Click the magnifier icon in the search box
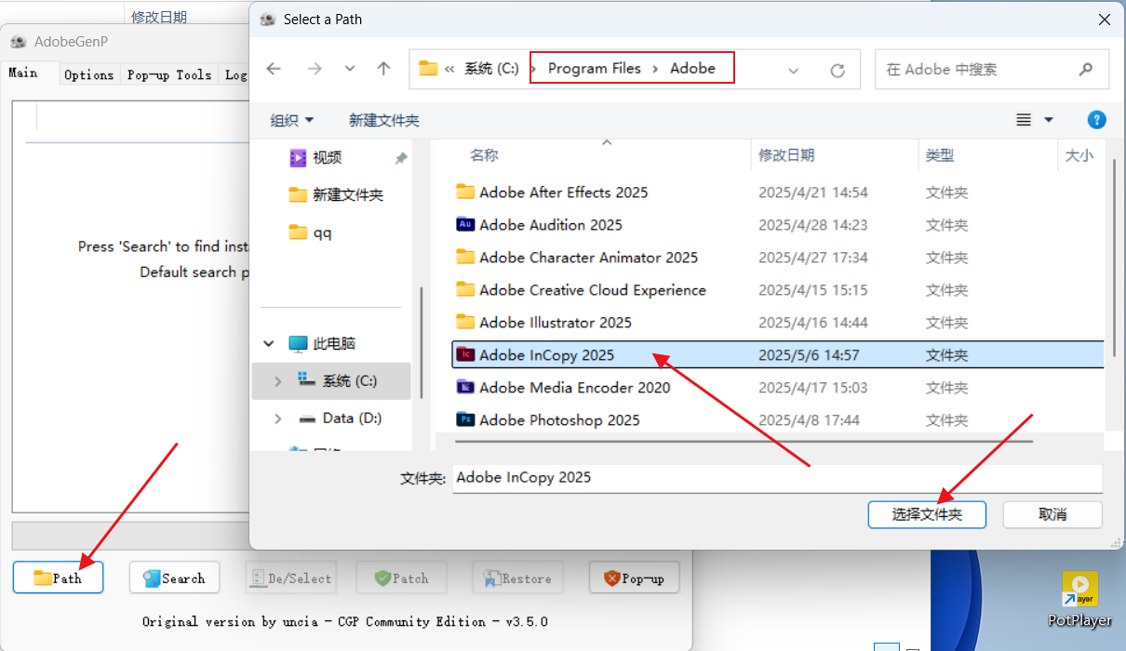Screen dimensions: 1126x651 tap(1085, 69)
